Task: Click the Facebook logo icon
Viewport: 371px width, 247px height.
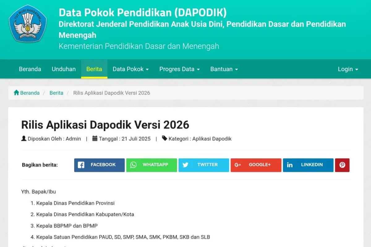Action: tap(81, 165)
